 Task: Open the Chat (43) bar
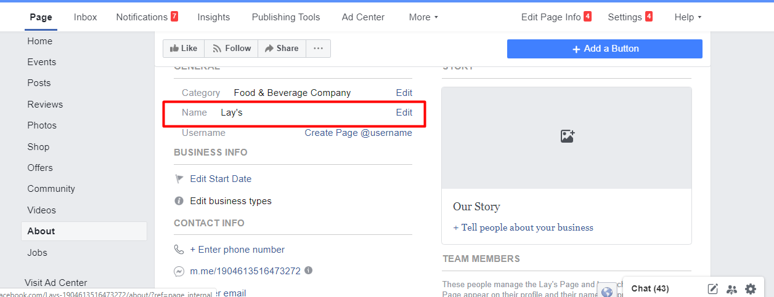point(650,288)
